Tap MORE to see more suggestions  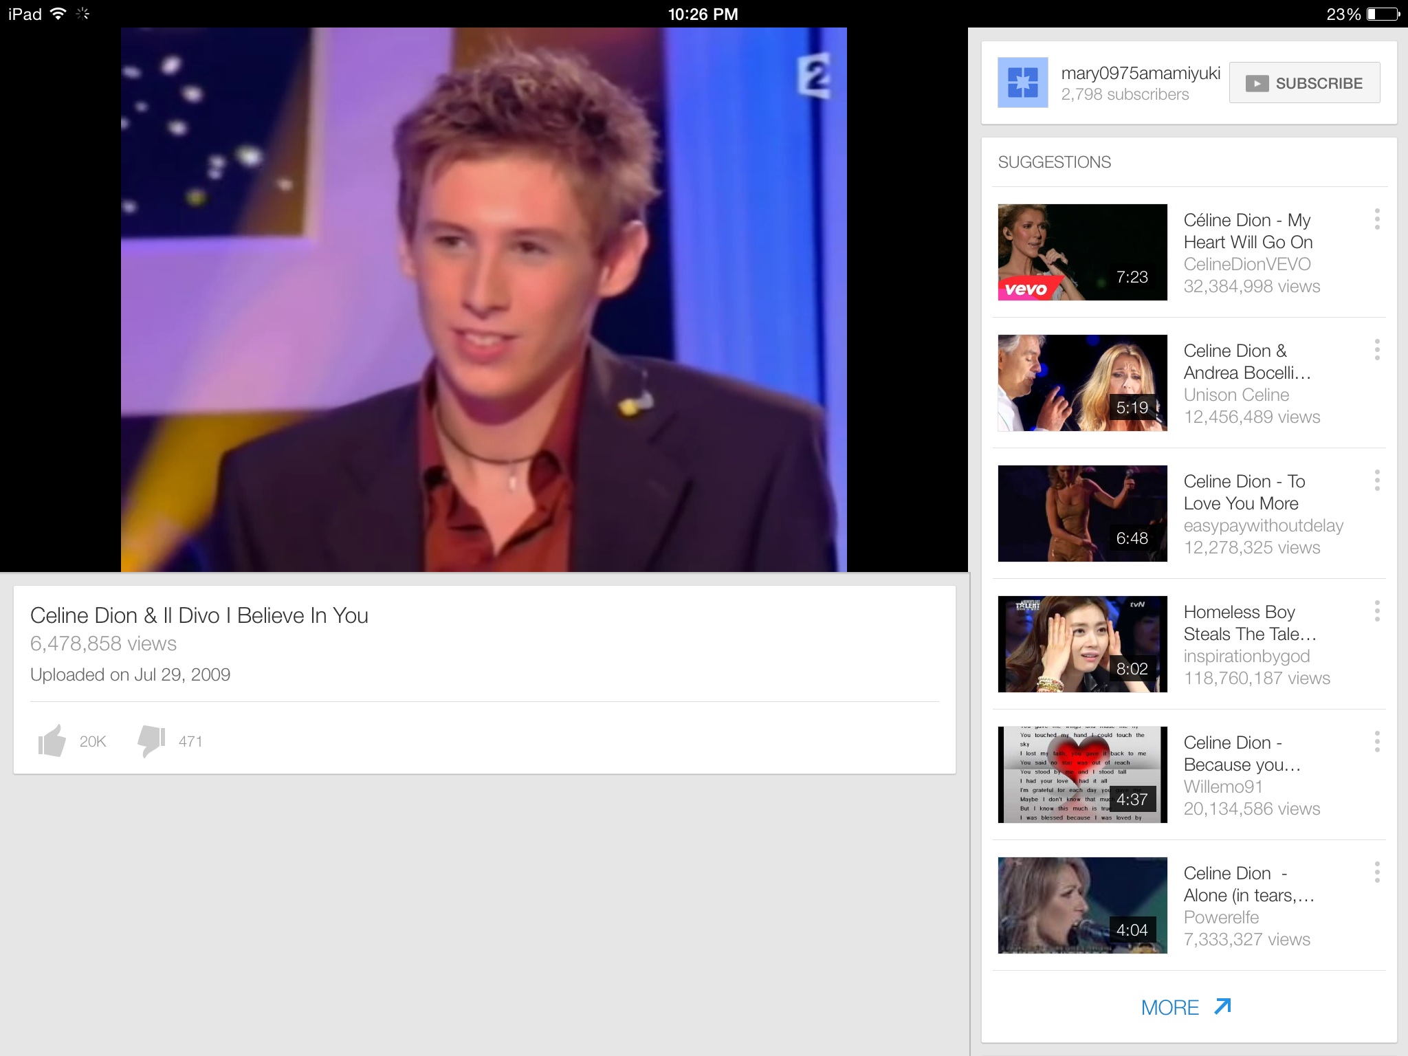click(x=1170, y=1007)
